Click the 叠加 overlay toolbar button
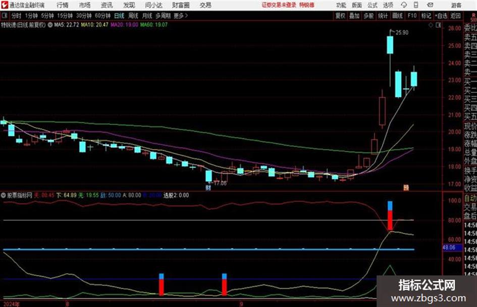 [x=354, y=16]
